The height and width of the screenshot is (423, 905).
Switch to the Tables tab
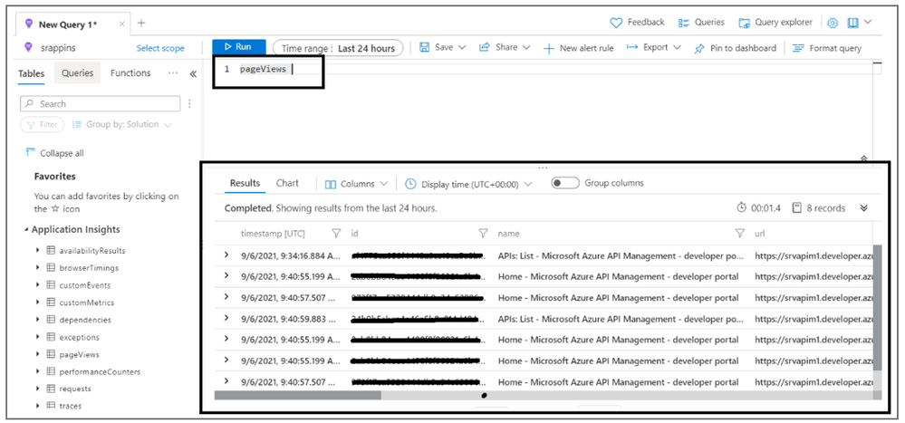(31, 73)
